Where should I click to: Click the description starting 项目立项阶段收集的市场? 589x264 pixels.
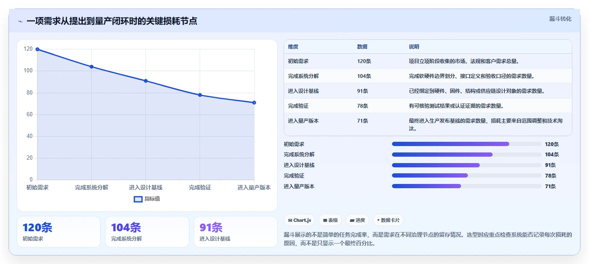464,61
